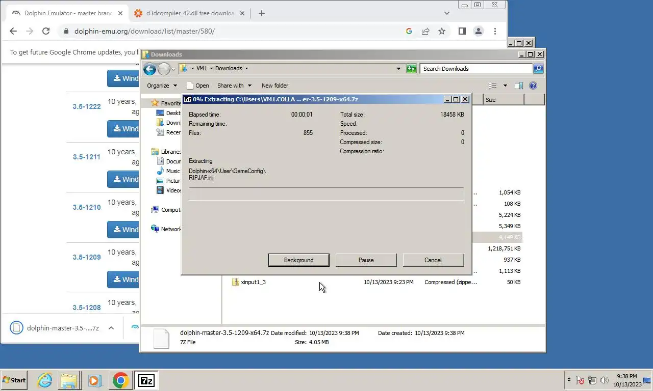Bookmark this page with the star icon
Viewport: 653px width, 391px height.
[x=442, y=31]
